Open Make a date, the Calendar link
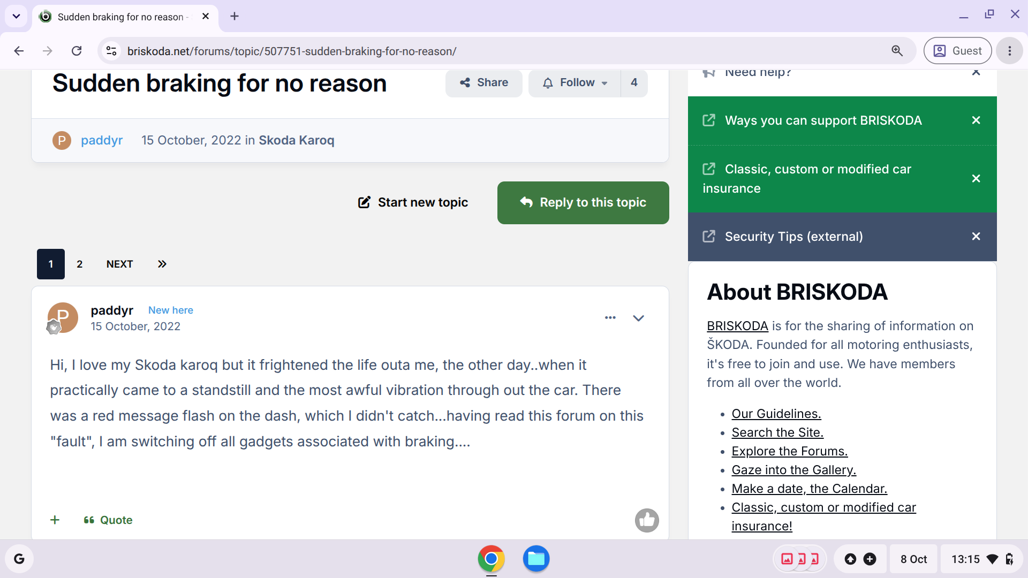 click(810, 489)
